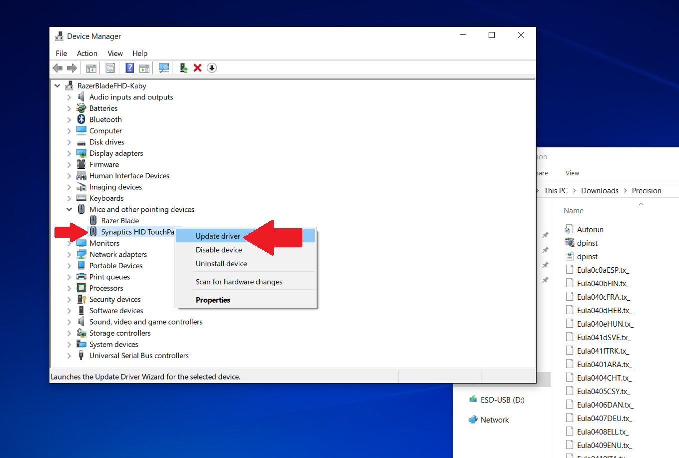Select the Razer Blade mouse device

tap(120, 221)
